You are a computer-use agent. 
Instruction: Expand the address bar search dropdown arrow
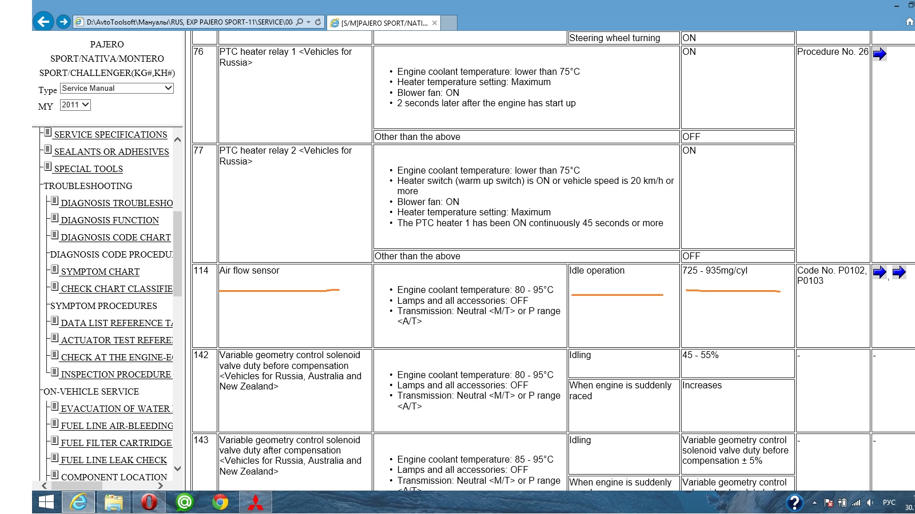coord(309,22)
